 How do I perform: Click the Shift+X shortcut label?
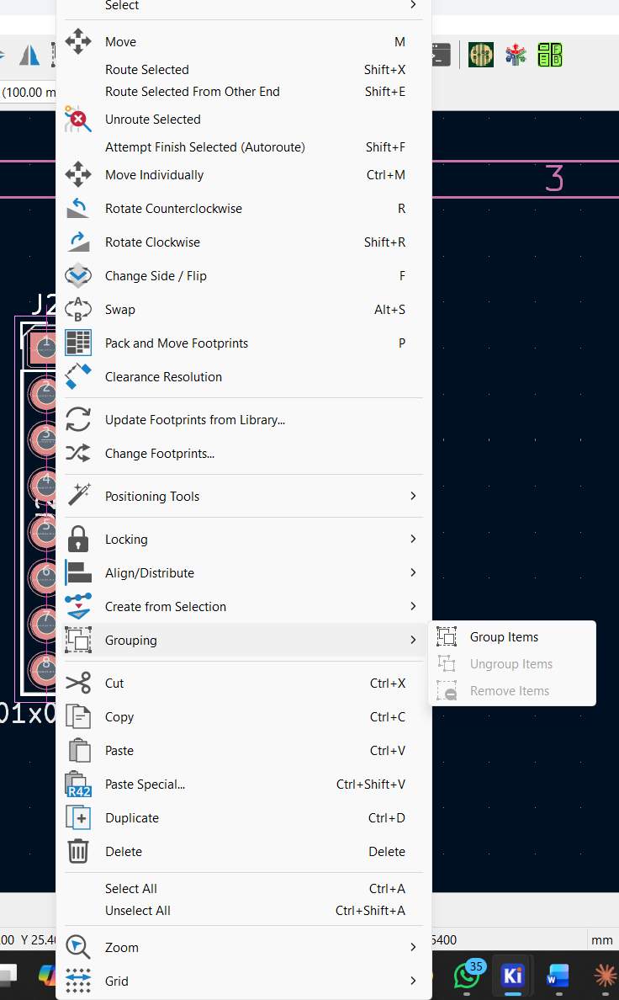pyautogui.click(x=384, y=70)
